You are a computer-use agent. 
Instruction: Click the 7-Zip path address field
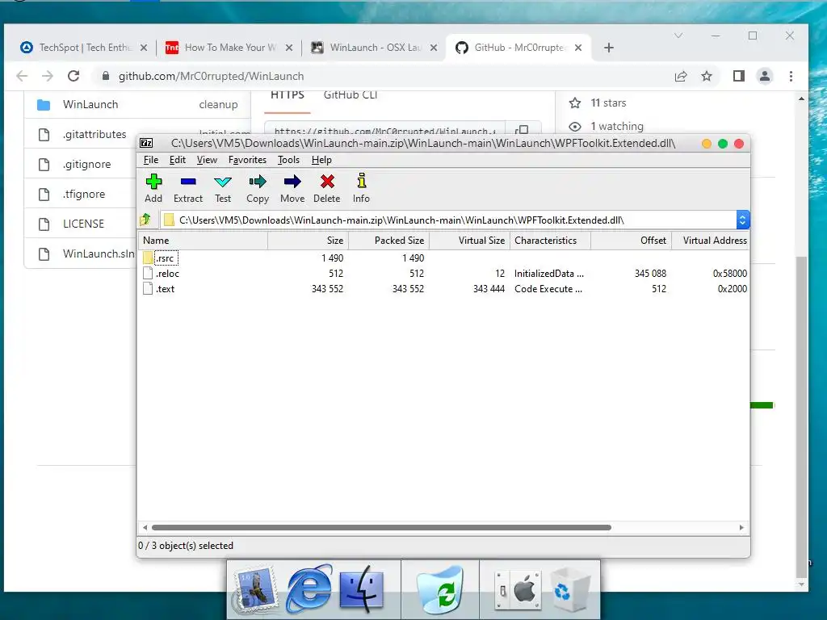point(448,220)
